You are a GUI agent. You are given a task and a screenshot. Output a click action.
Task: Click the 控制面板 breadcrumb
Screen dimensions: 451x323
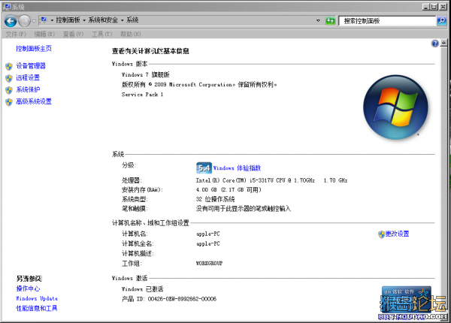pos(68,20)
